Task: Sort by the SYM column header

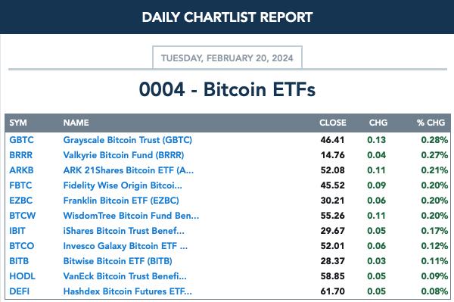Action: (x=18, y=123)
